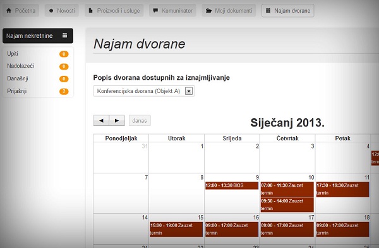Image resolution: width=379 pixels, height=248 pixels.
Task: Select the 12:00 - 13:30 BIOS event
Action: (232, 185)
